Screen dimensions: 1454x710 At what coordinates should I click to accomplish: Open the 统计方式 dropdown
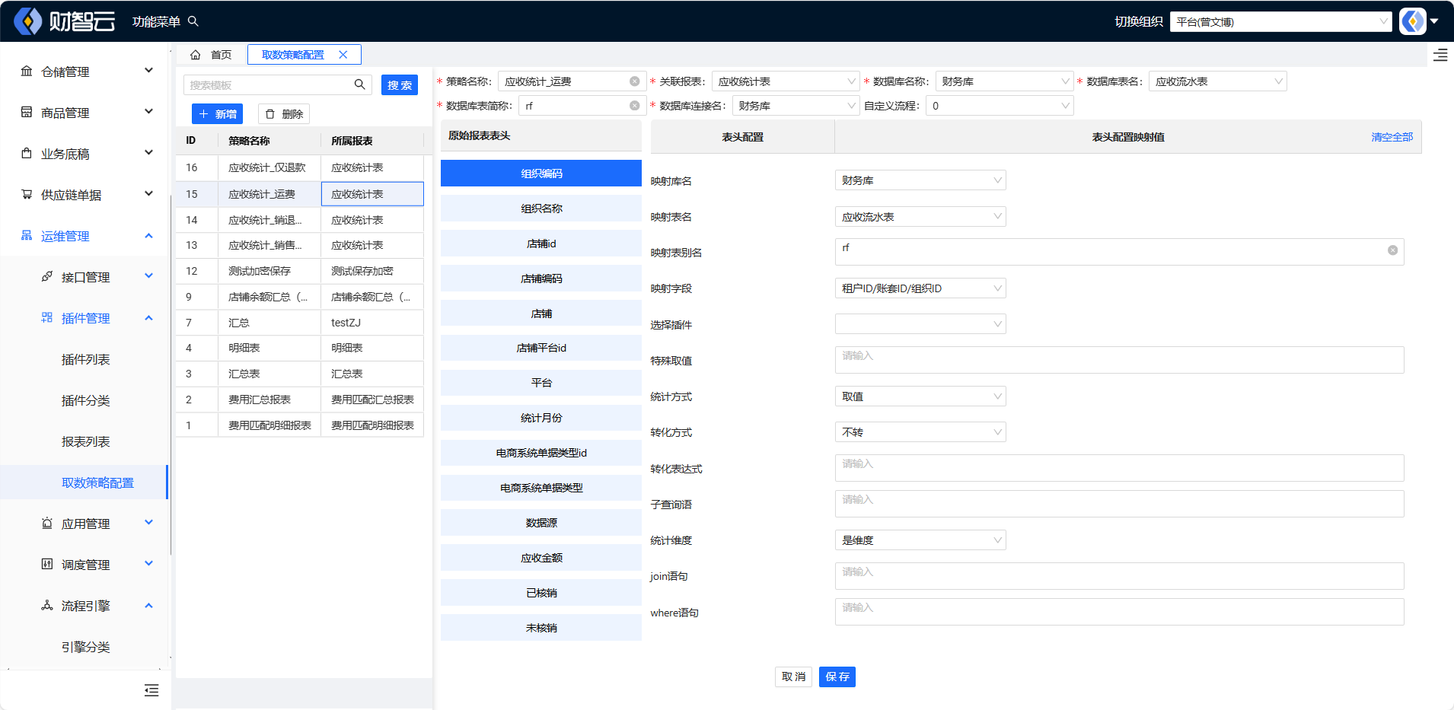point(920,396)
